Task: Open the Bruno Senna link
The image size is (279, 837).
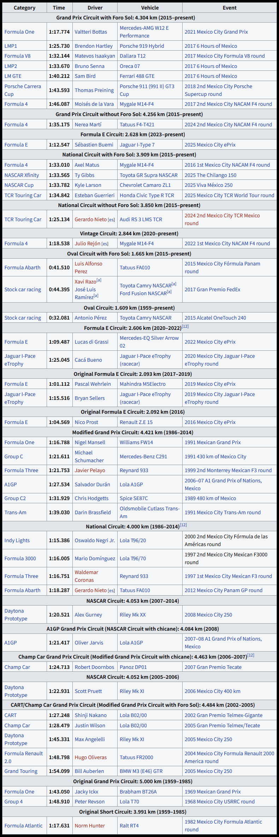Action: point(89,66)
